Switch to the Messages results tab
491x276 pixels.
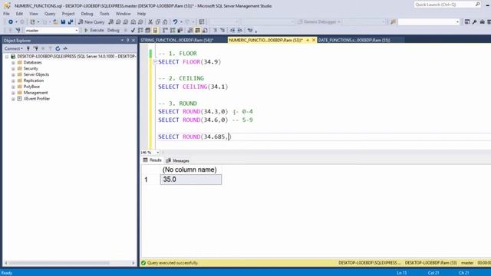(x=177, y=160)
